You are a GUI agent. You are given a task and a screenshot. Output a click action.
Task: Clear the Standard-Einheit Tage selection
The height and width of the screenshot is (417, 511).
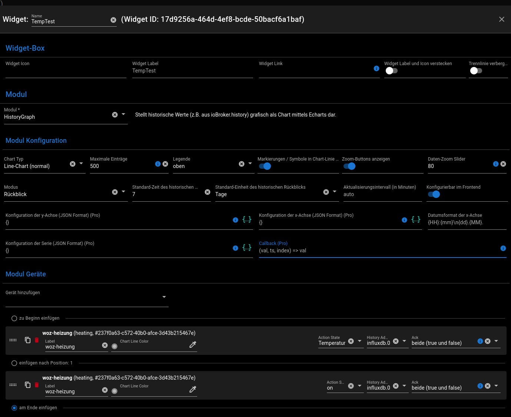point(326,192)
